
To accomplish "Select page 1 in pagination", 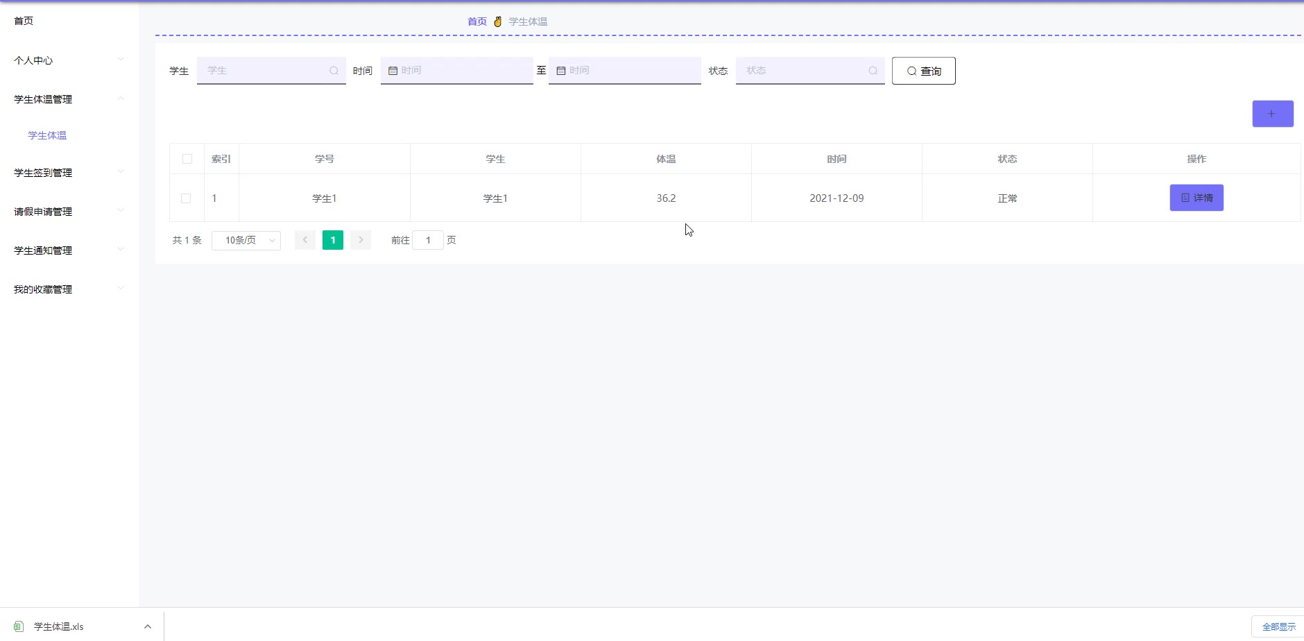I will 333,240.
